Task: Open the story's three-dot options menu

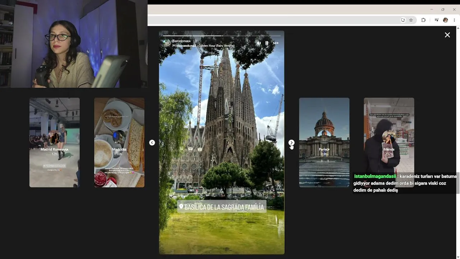Action: click(x=276, y=43)
